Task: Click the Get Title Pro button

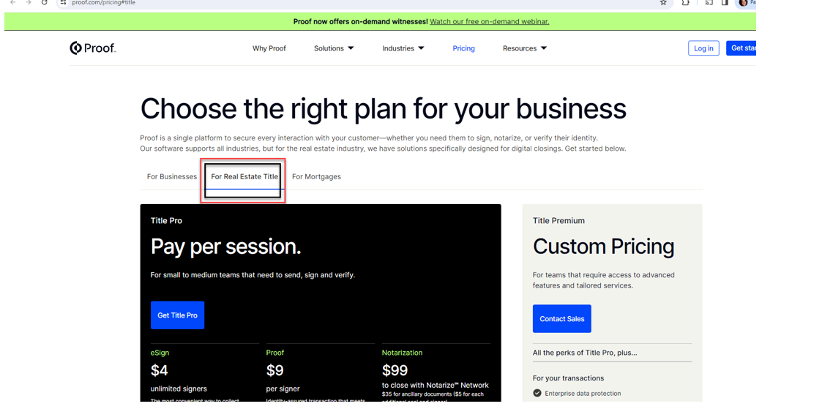Action: pos(177,315)
